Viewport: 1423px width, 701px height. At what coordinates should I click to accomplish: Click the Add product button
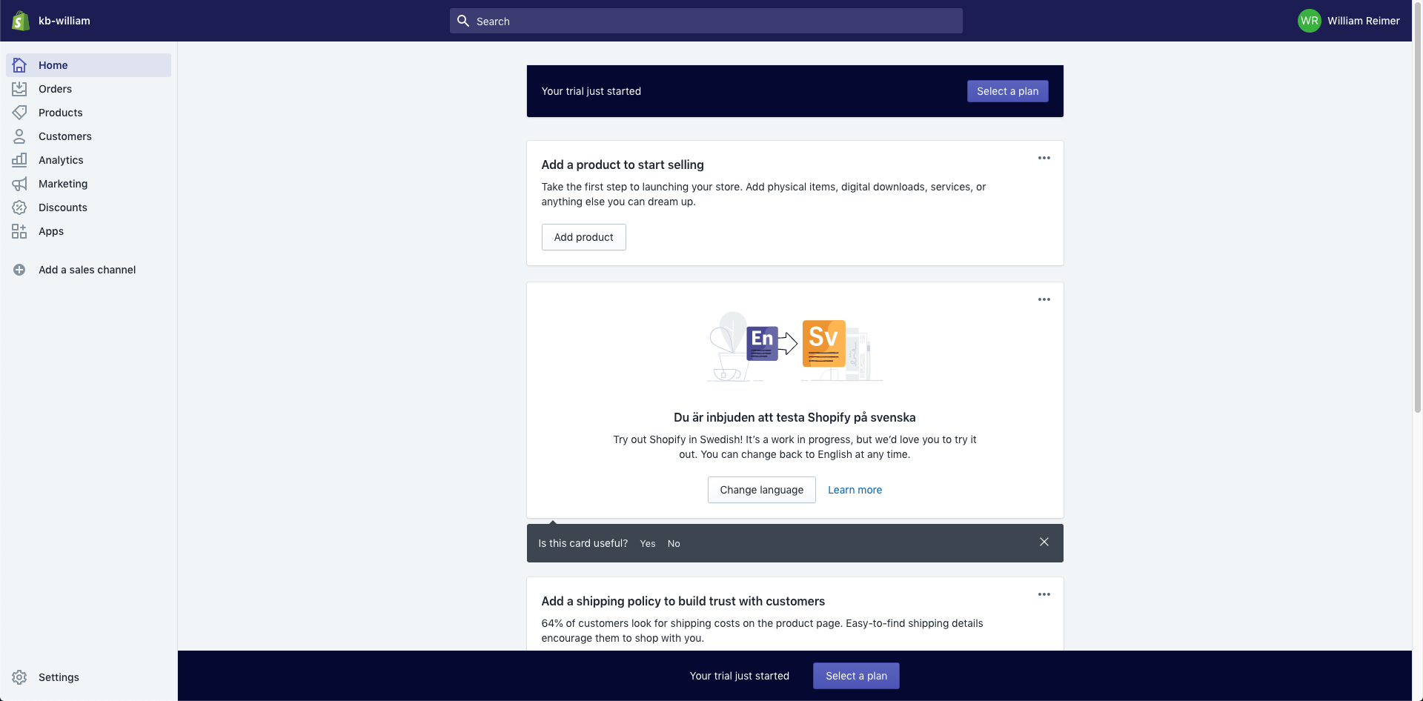point(583,237)
